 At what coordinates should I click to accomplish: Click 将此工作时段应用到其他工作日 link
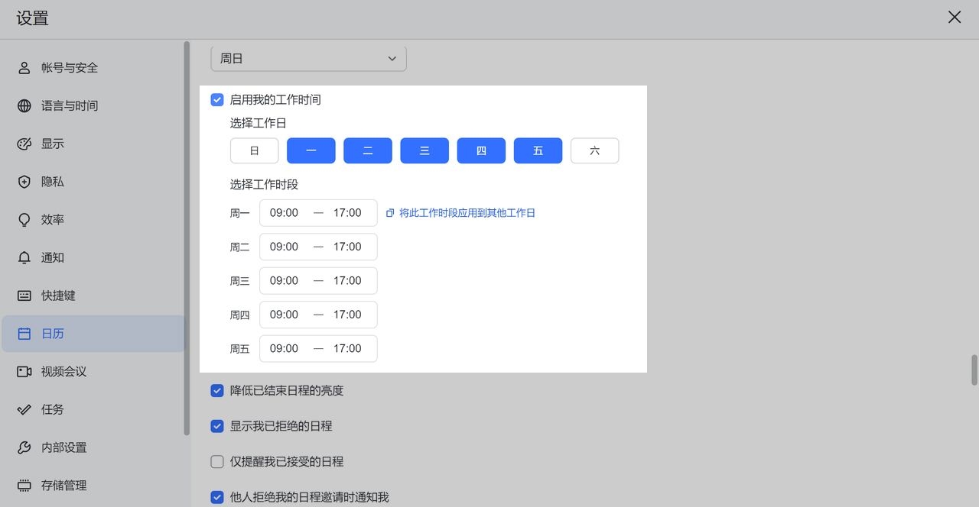[x=467, y=213]
